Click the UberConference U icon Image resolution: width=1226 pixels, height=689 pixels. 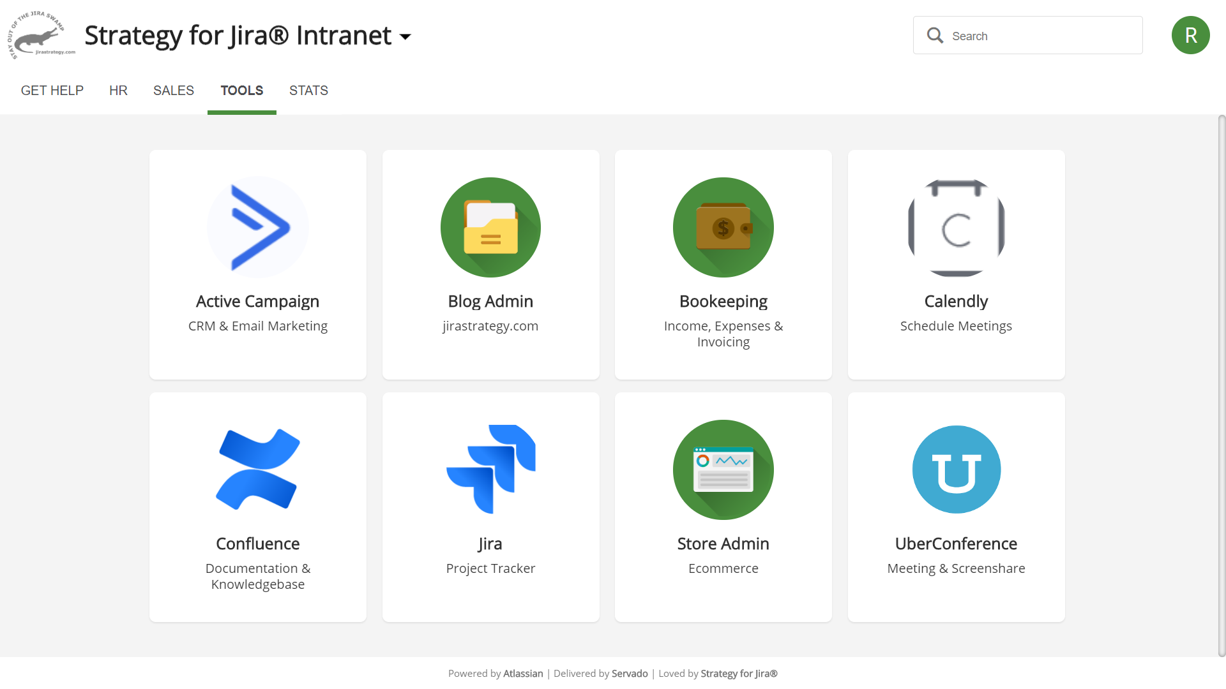coord(956,470)
